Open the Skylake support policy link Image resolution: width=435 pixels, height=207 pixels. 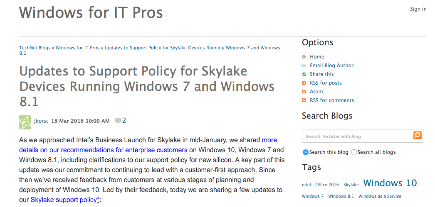pos(65,200)
